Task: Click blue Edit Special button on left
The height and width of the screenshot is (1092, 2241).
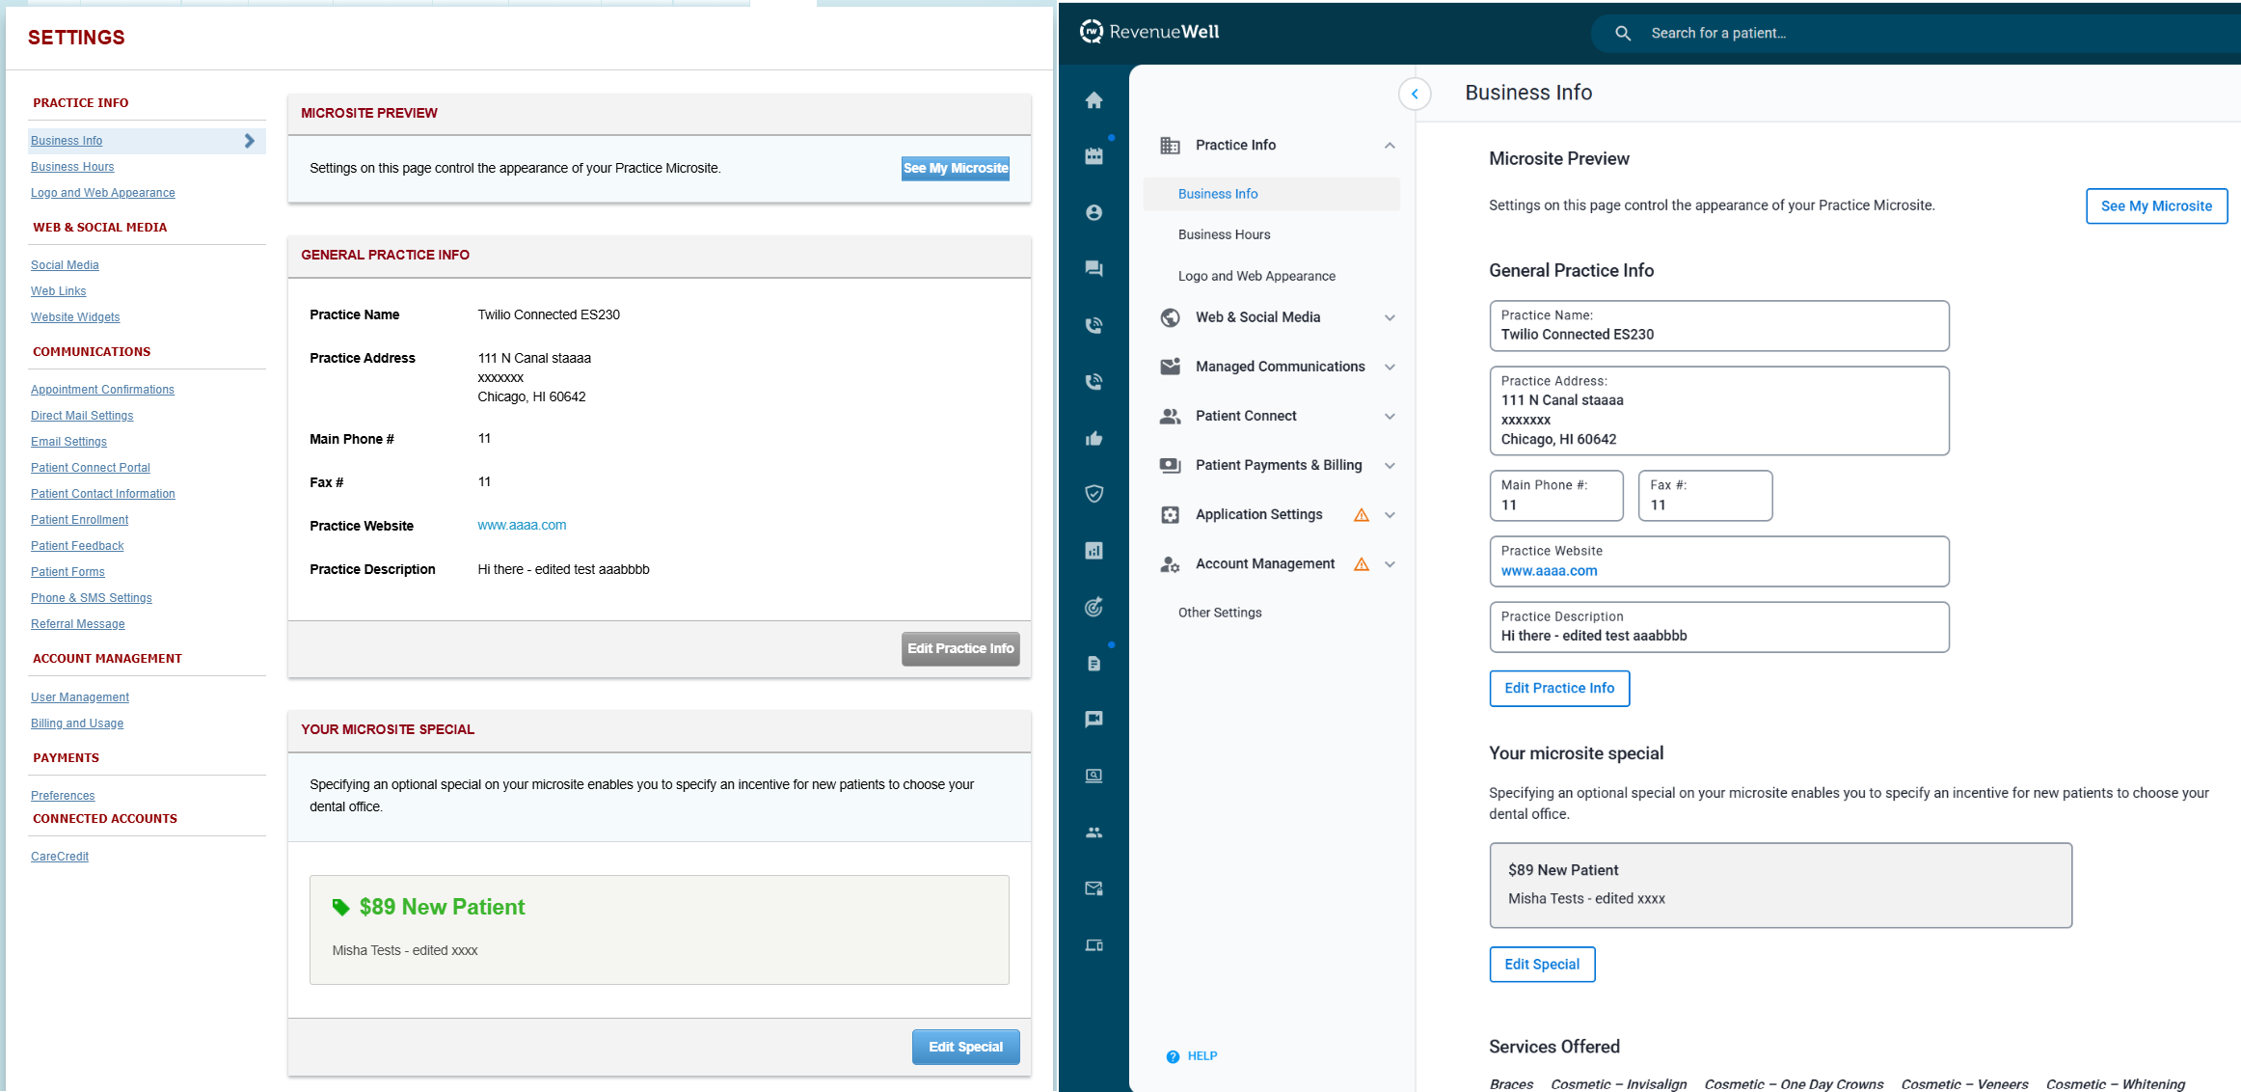Action: click(x=965, y=1047)
